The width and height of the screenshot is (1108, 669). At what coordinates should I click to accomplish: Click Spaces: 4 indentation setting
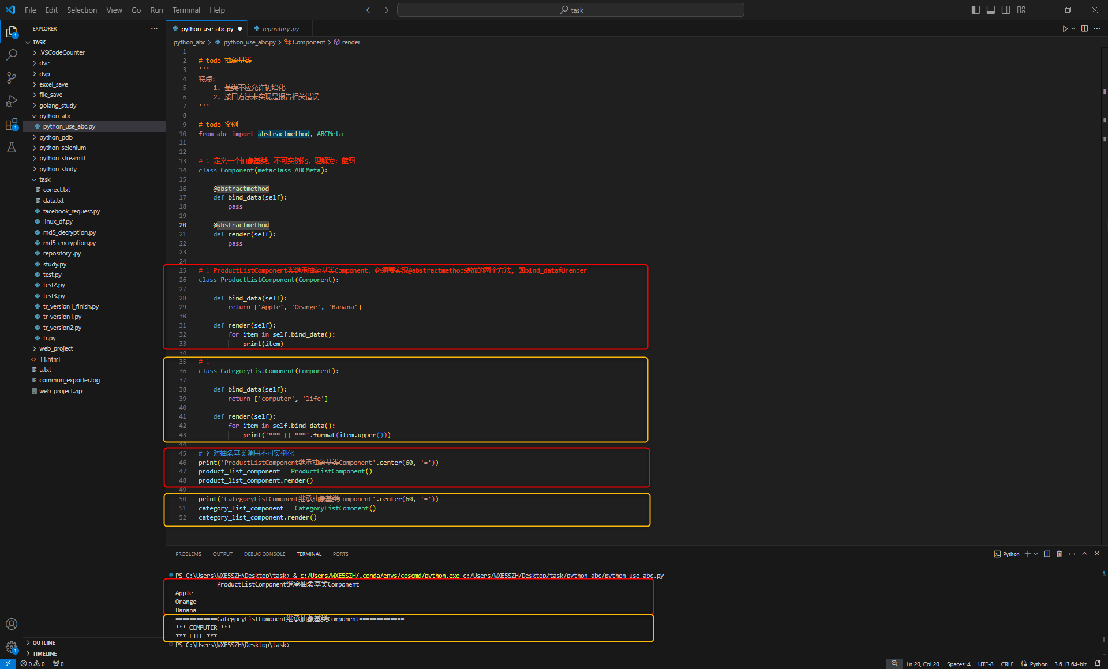(959, 664)
